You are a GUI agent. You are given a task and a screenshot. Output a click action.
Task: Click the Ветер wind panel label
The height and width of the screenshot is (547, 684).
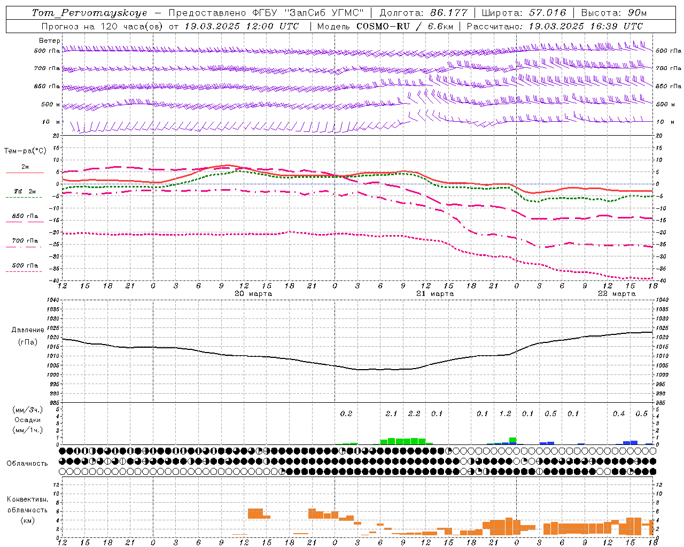[50, 41]
